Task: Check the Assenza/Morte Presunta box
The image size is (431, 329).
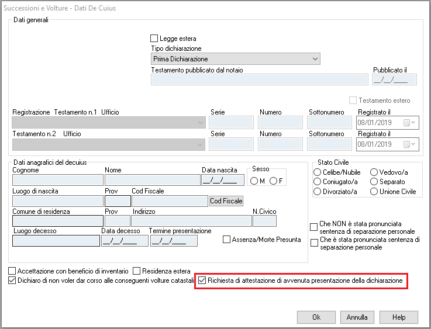Action: 227,239
